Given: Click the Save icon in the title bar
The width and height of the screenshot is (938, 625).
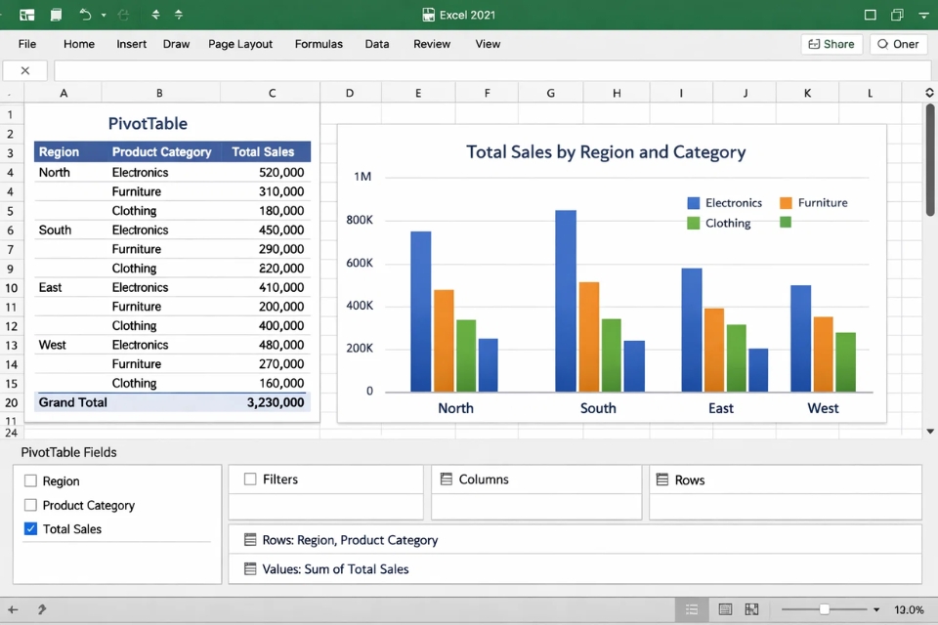Looking at the screenshot, I should (56, 15).
